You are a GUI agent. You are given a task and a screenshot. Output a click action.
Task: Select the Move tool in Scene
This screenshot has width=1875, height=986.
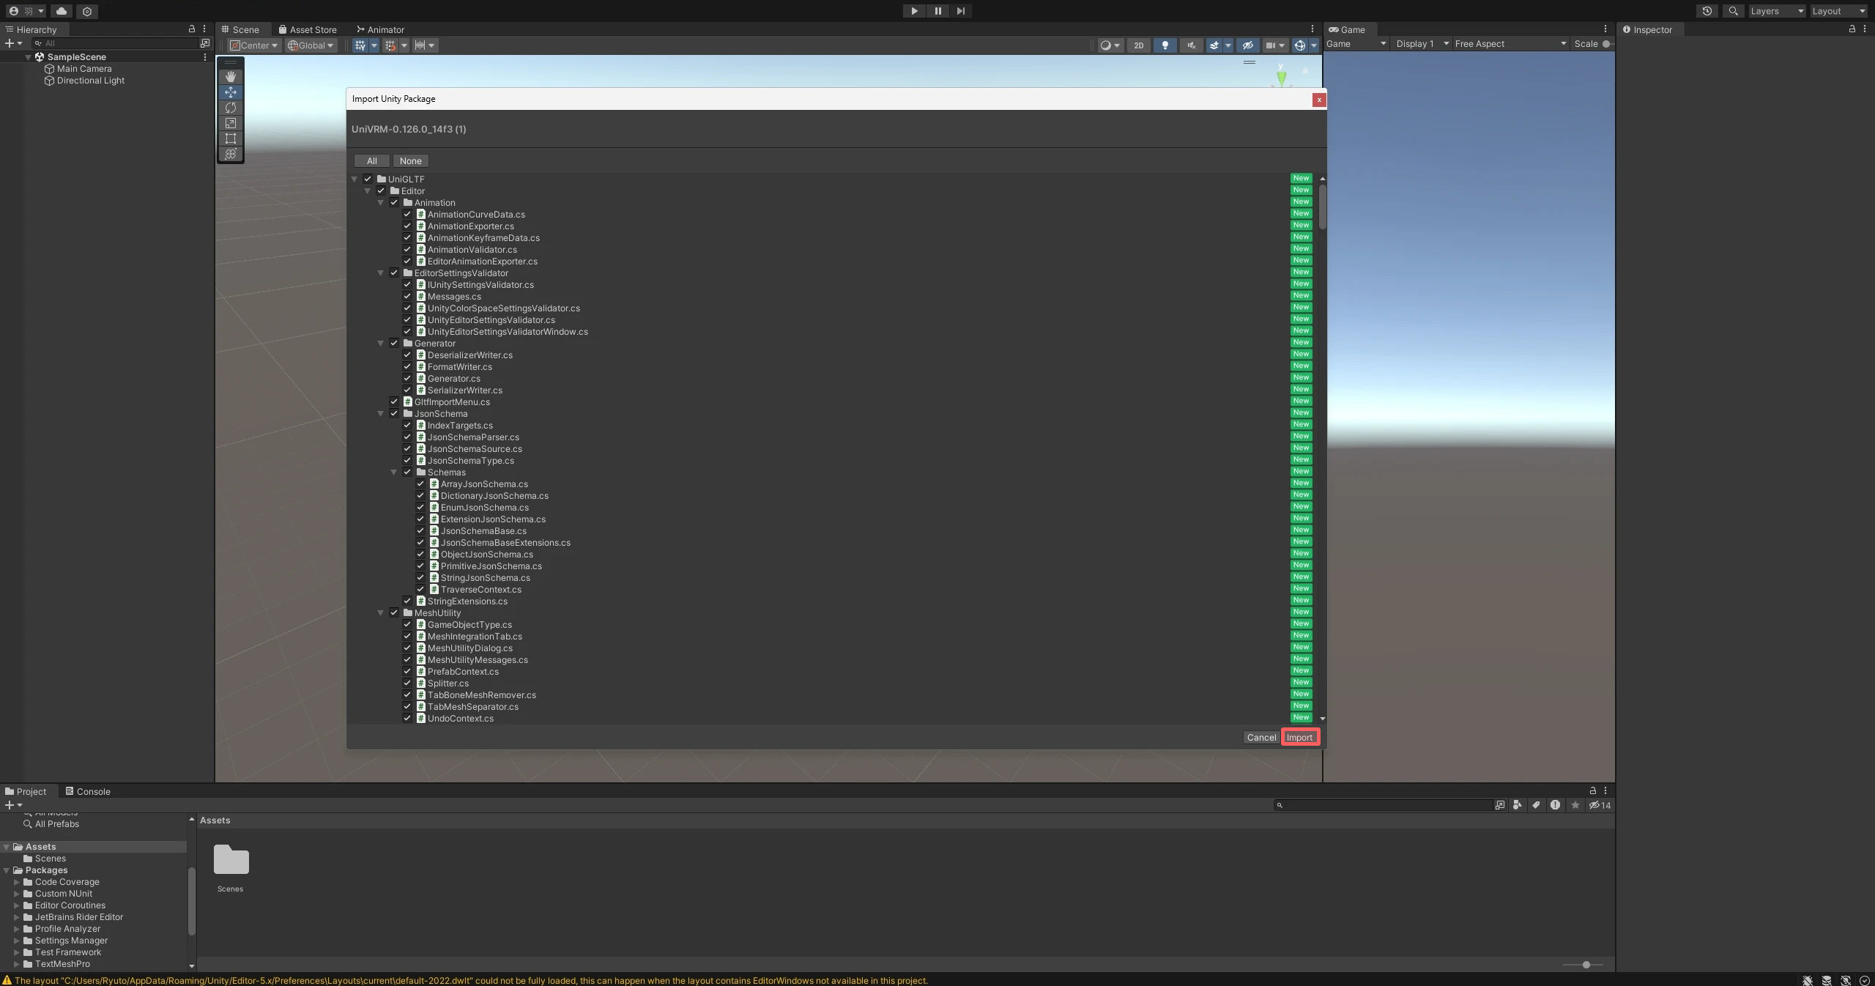(x=231, y=92)
